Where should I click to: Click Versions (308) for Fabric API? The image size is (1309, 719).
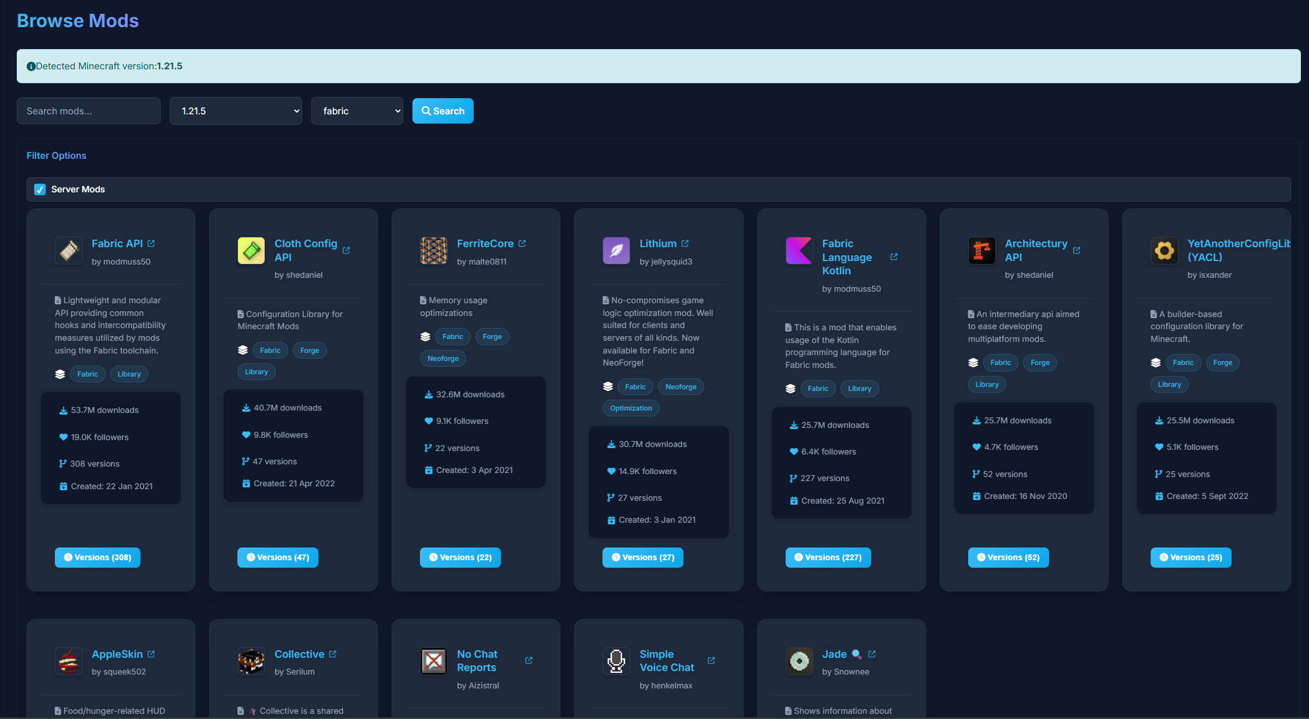97,557
